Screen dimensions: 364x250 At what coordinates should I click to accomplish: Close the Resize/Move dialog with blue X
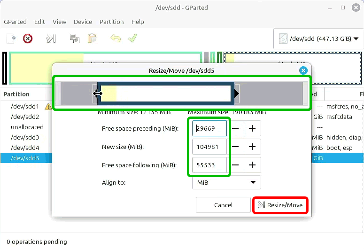pos(303,70)
